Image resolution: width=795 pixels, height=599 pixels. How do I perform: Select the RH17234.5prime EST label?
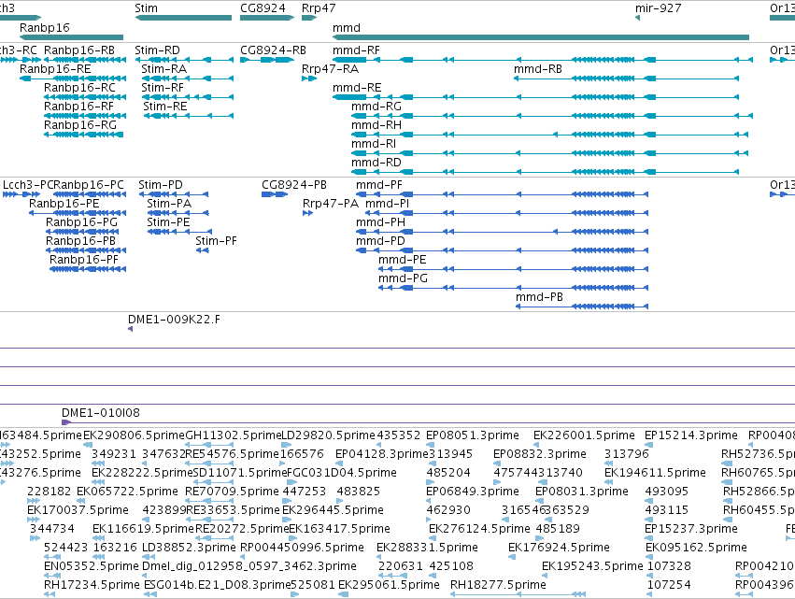[92, 586]
